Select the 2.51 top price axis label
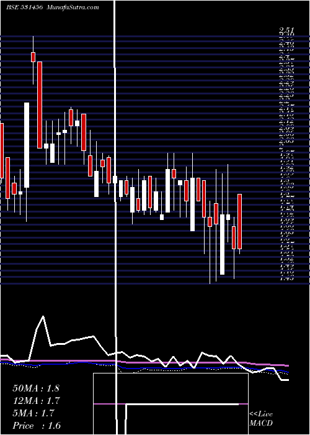The height and width of the screenshot is (435, 310). pyautogui.click(x=286, y=30)
